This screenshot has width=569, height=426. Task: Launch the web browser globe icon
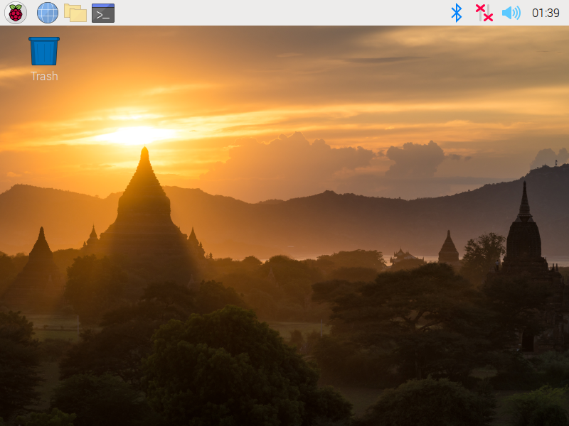tap(48, 13)
